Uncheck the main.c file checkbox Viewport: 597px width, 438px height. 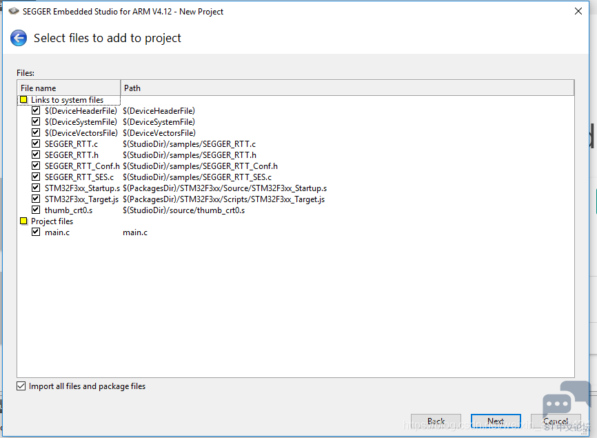[x=36, y=232]
